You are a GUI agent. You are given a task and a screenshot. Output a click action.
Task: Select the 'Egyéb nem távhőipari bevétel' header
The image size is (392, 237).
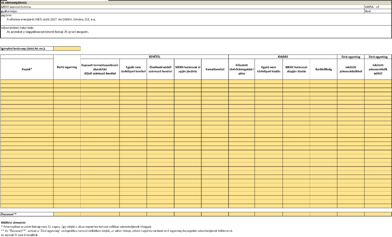click(133, 69)
